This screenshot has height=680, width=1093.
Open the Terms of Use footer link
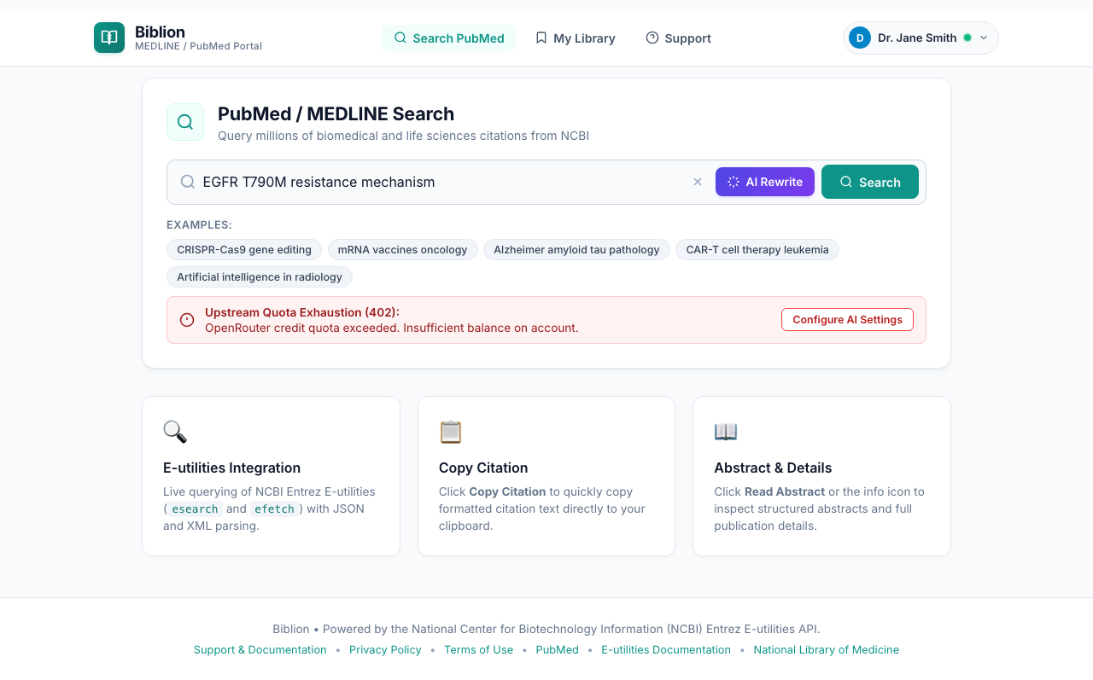point(478,649)
